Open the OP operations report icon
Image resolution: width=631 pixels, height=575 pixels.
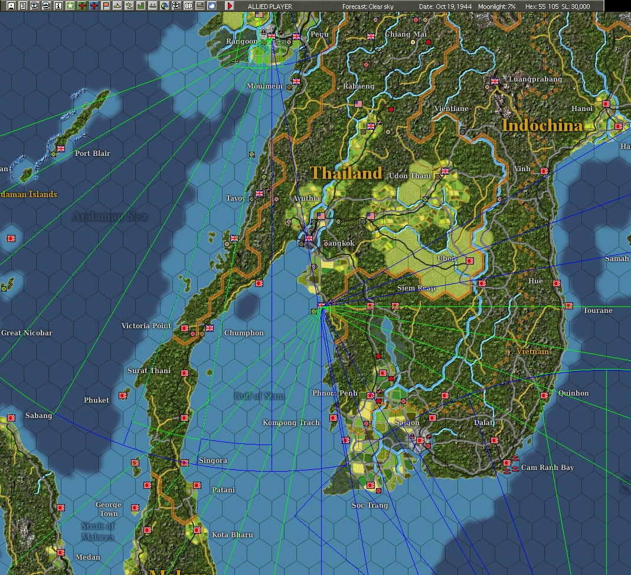point(188,6)
